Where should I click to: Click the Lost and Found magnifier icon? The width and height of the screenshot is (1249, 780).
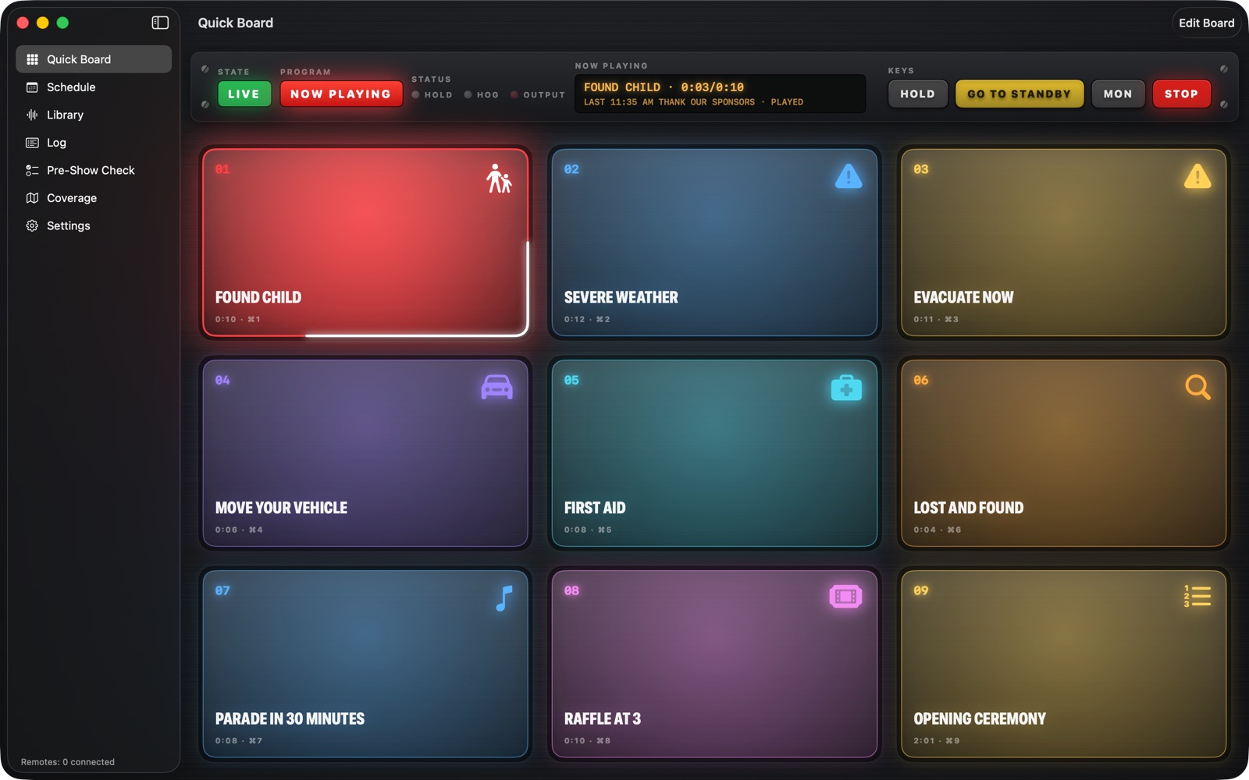(x=1197, y=387)
